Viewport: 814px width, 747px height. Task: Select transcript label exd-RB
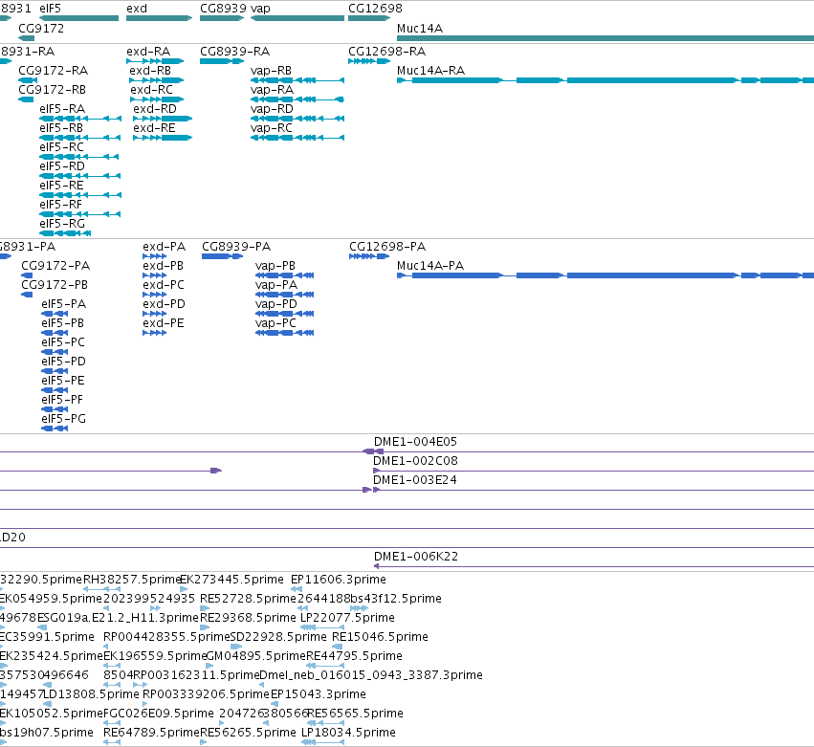[150, 70]
